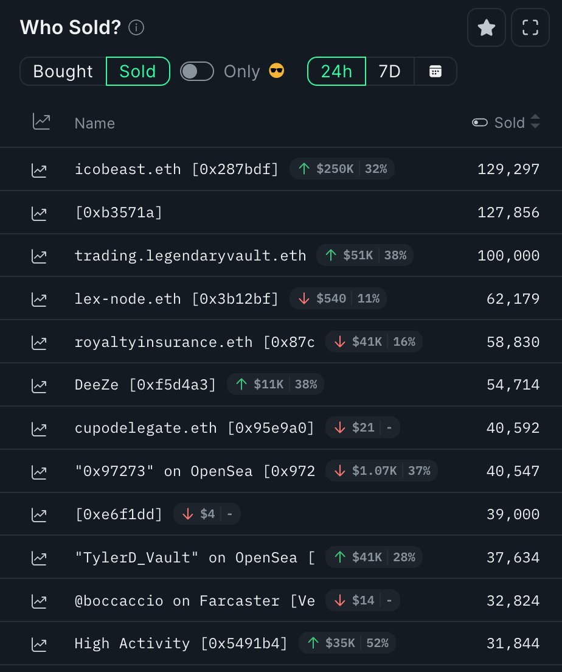
Task: Open icobeast.eth [0x287bdf] wallet
Action: (176, 169)
